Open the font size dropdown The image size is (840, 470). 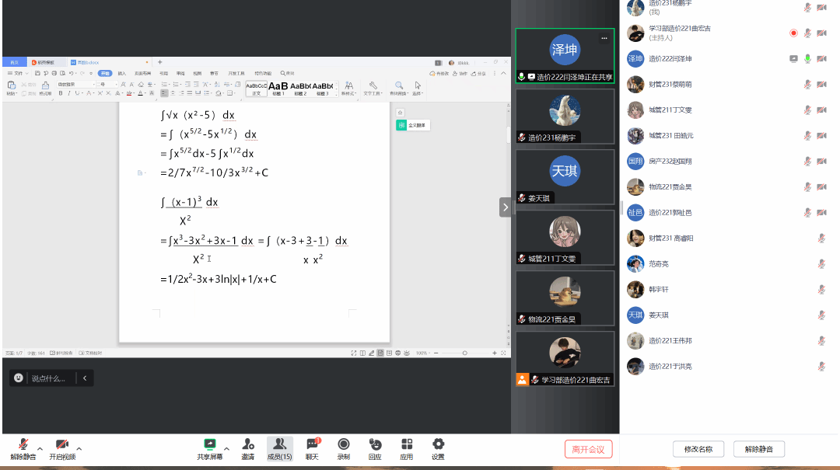(x=116, y=84)
